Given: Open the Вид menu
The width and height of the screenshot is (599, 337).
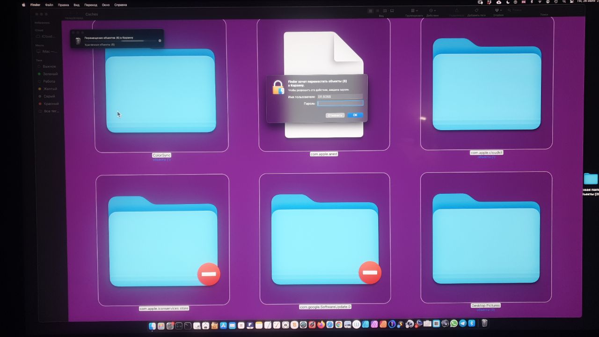Looking at the screenshot, I should click(77, 5).
